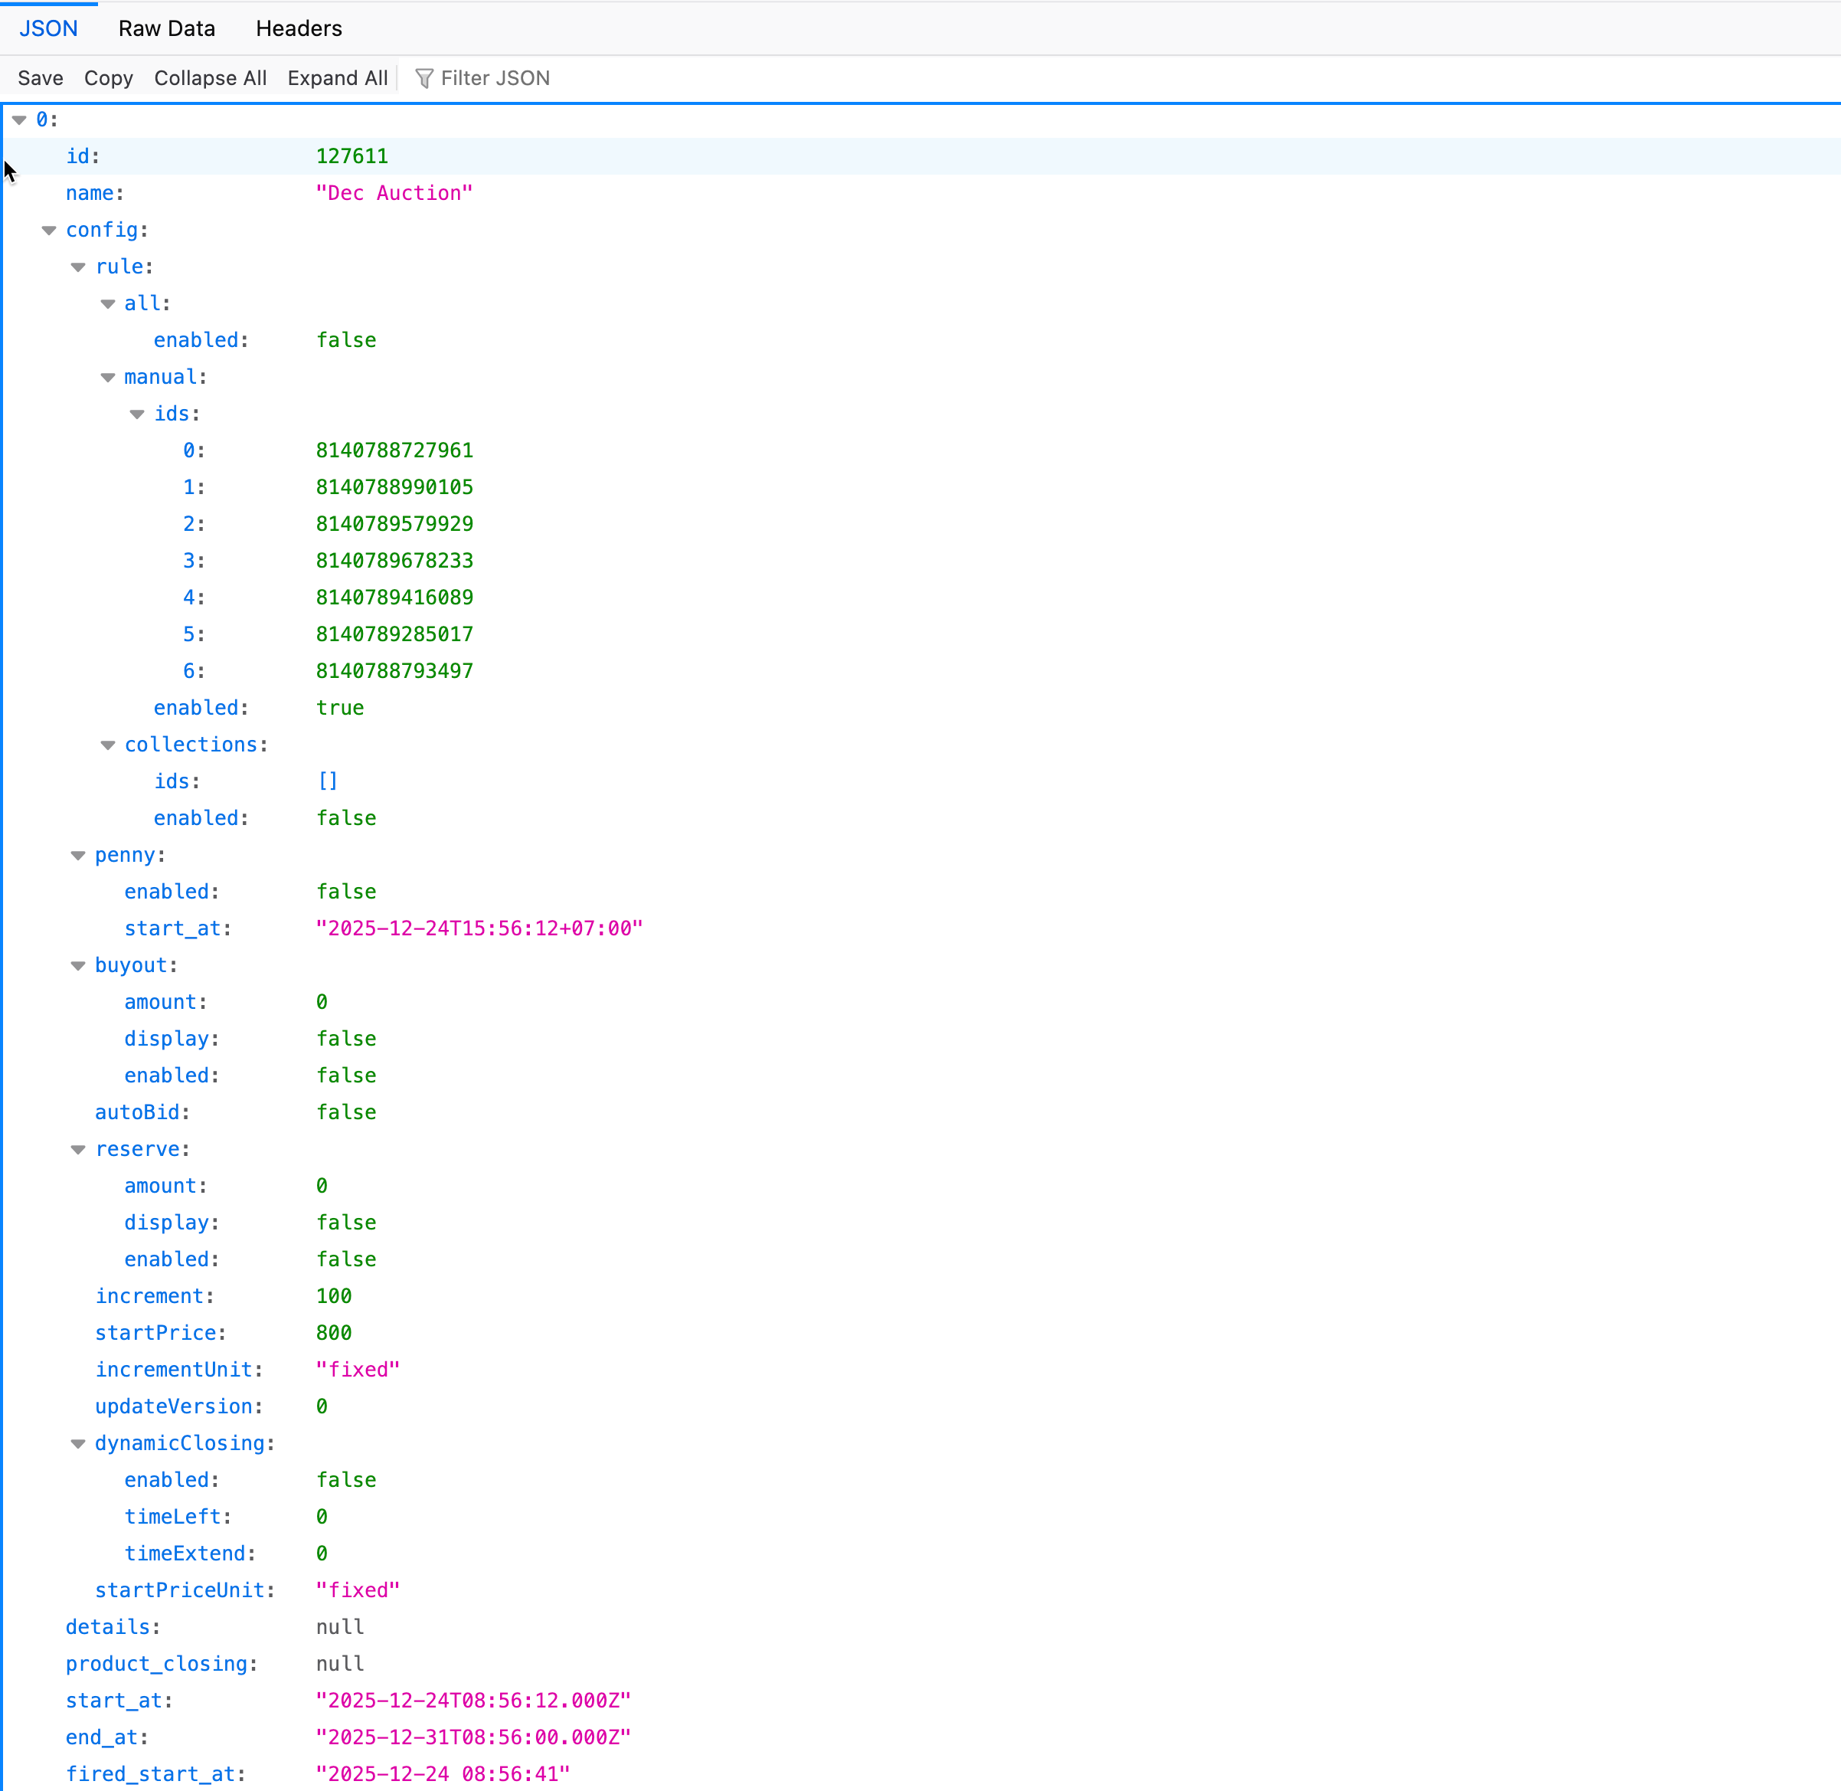Collapse the rule node arrow

(78, 267)
